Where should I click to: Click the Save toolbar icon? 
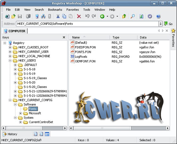tap(20, 16)
